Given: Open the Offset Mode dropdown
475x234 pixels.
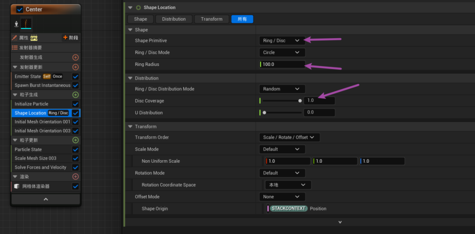Looking at the screenshot, I should (282, 197).
